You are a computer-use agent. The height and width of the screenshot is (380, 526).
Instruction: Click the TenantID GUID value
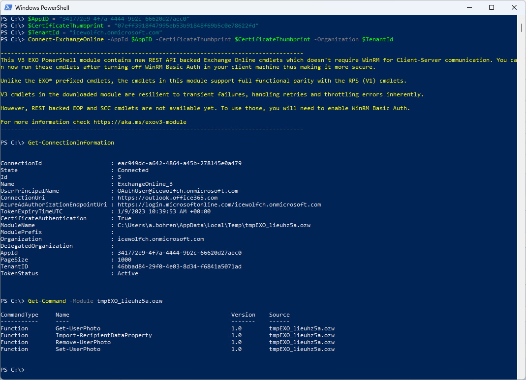pyautogui.click(x=180, y=266)
